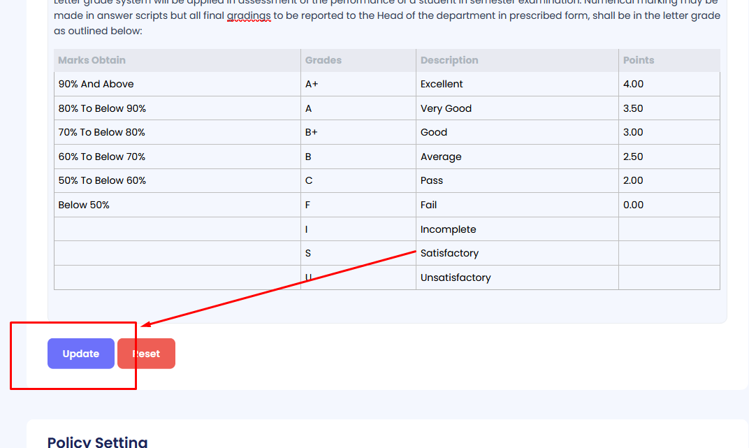749x448 pixels.
Task: Click the '80% To Below 90%' cell
Action: click(x=102, y=108)
